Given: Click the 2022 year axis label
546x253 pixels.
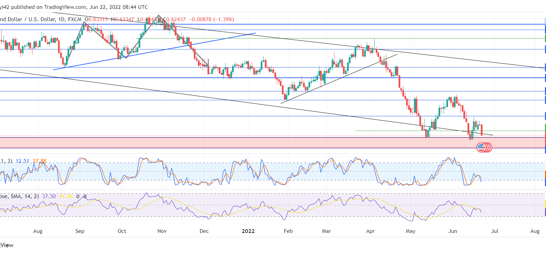Looking at the screenshot, I should pos(248,231).
